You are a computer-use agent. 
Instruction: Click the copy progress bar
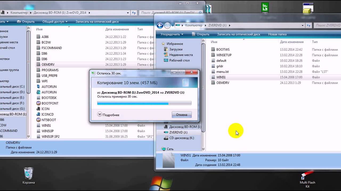(x=144, y=103)
